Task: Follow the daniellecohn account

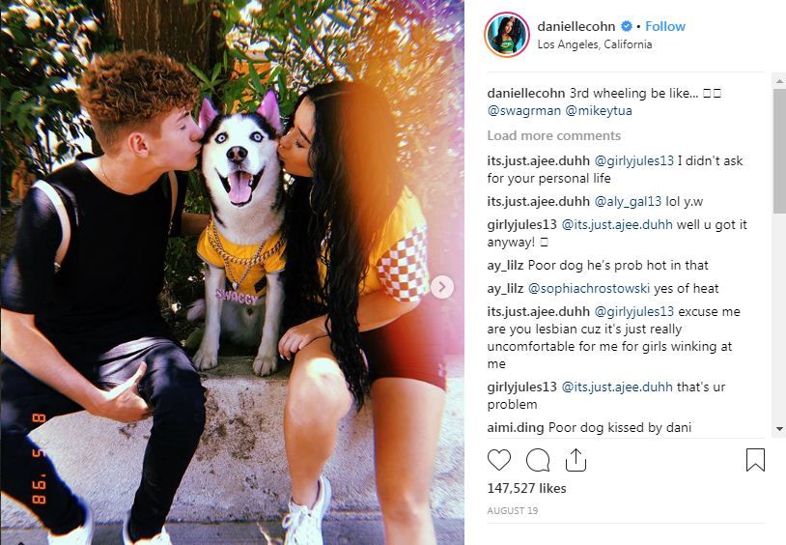Action: click(664, 26)
